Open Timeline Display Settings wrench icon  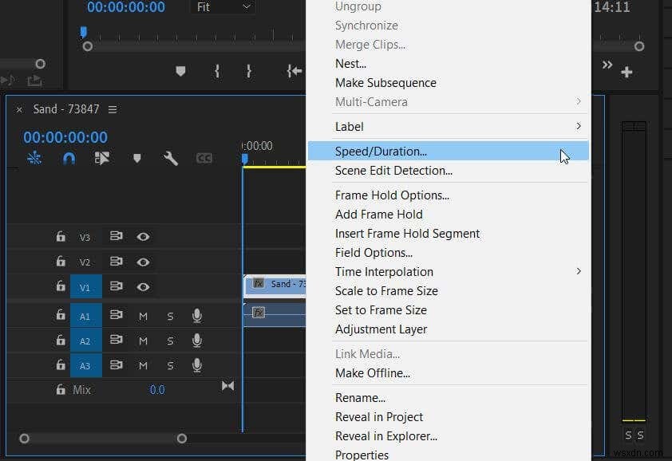tap(171, 158)
